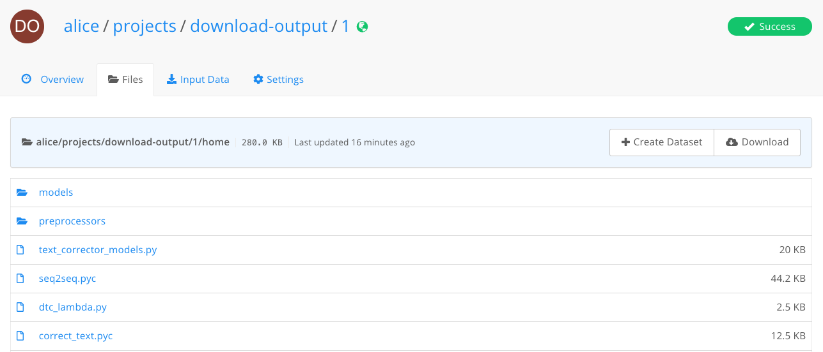Image resolution: width=823 pixels, height=352 pixels.
Task: Click run number 1 in breadcrumb
Action: (x=345, y=26)
